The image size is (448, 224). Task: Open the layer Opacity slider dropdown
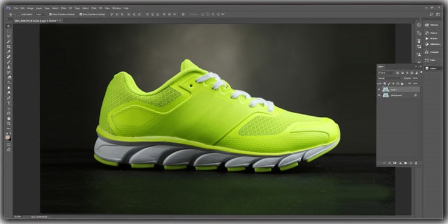pos(421,78)
